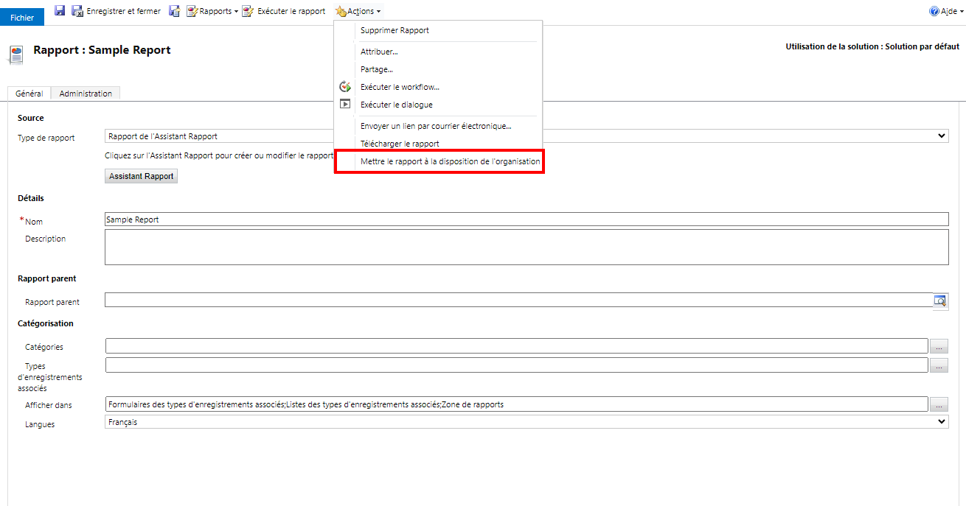966x506 pixels.
Task: Click the Enregistrer et fermer icon
Action: [77, 11]
